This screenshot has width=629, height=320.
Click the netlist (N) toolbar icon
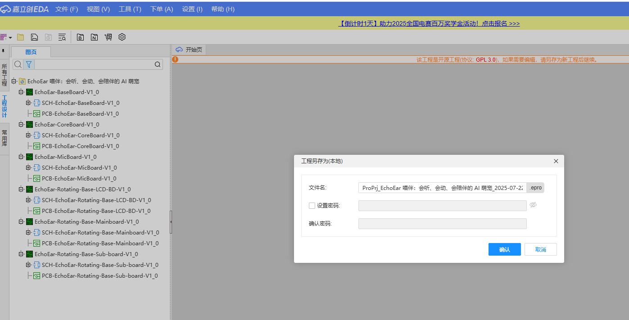point(94,37)
